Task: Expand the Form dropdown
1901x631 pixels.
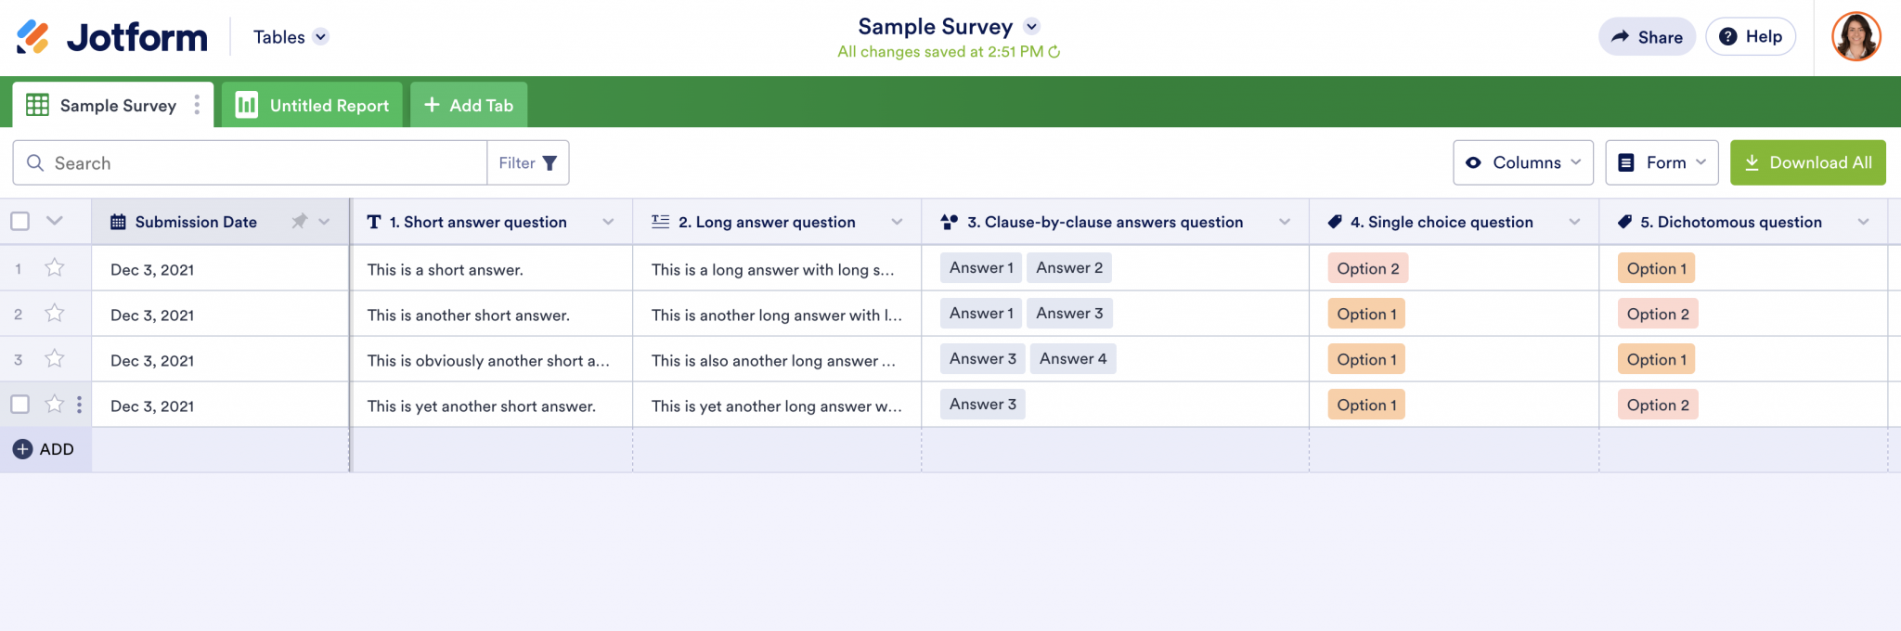Action: [x=1662, y=163]
